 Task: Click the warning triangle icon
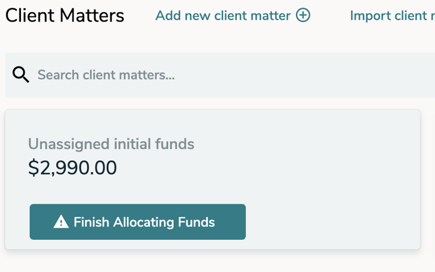(x=61, y=222)
